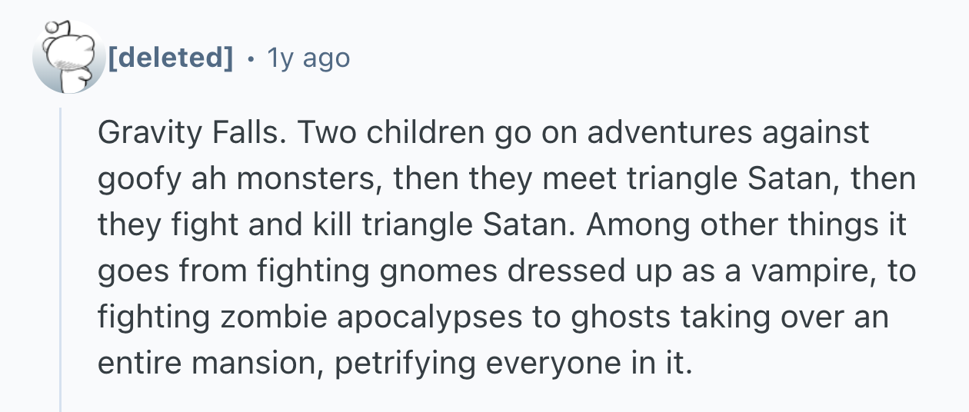Click the deleted user's avatar icon

[x=68, y=57]
